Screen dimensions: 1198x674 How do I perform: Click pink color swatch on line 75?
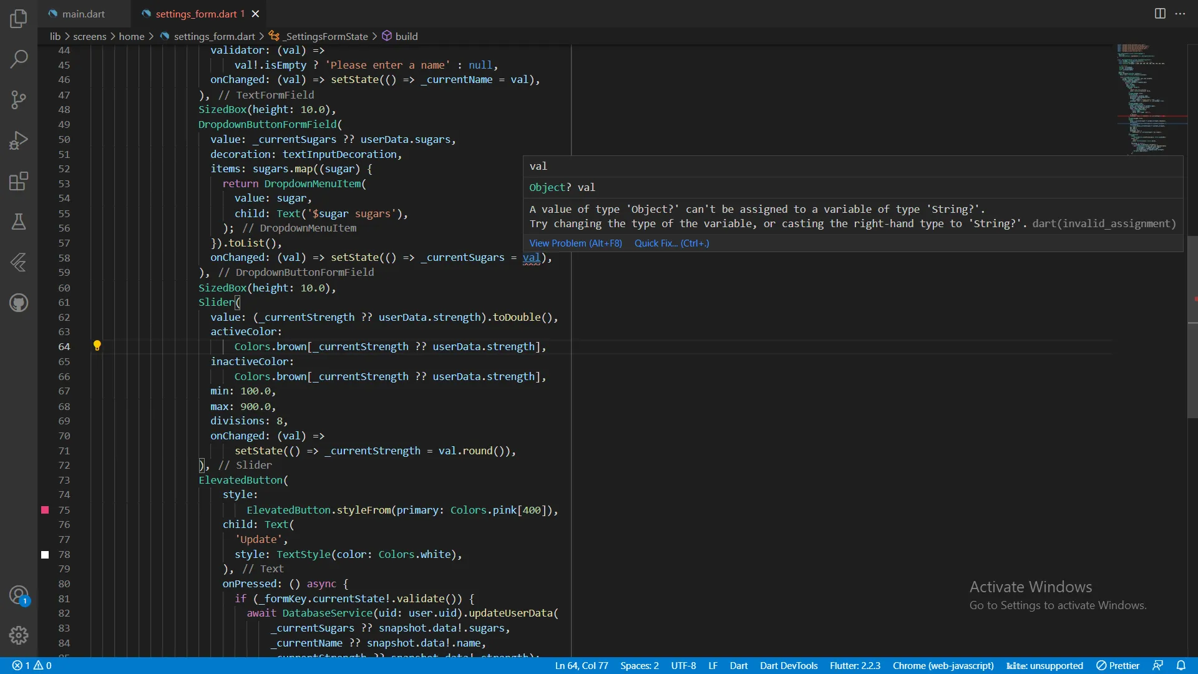(x=45, y=510)
